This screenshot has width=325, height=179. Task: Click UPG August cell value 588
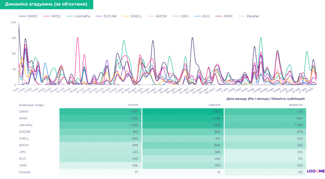point(217,152)
